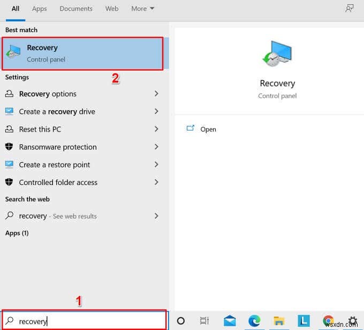Click the search box magnifier icon
The width and height of the screenshot is (364, 330).
[x=10, y=321]
